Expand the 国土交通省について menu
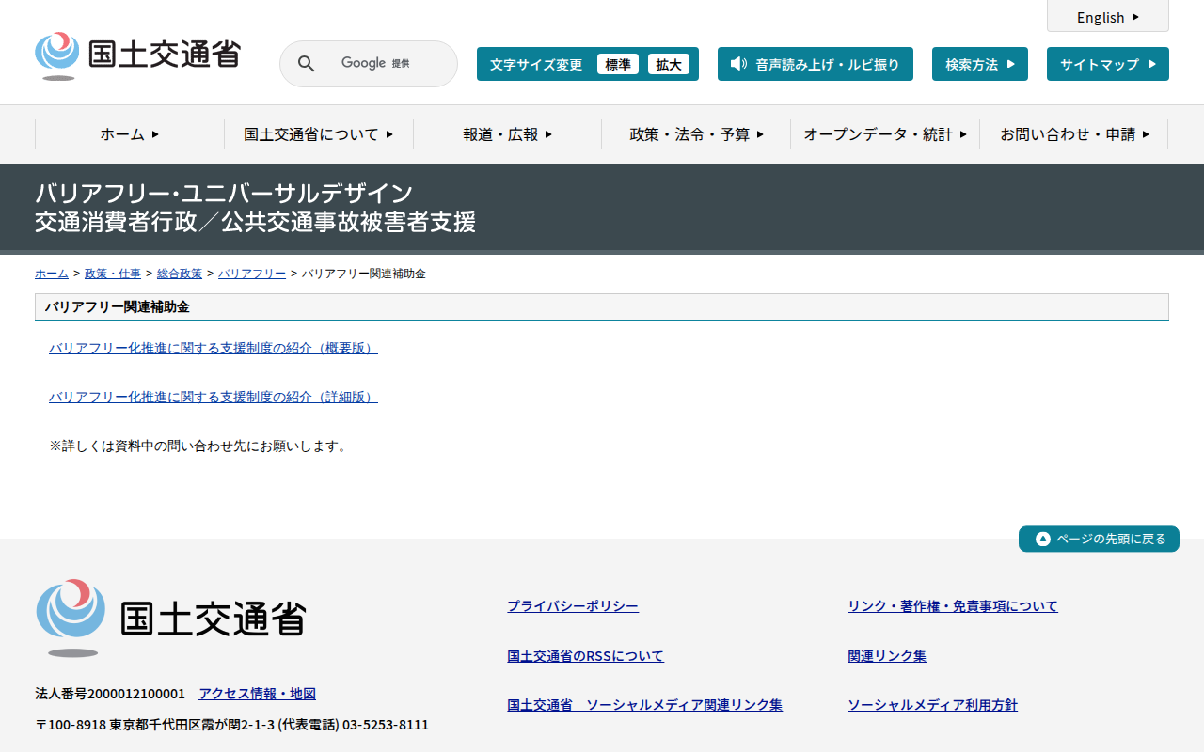Screen dimensions: 1204x752 coord(318,134)
